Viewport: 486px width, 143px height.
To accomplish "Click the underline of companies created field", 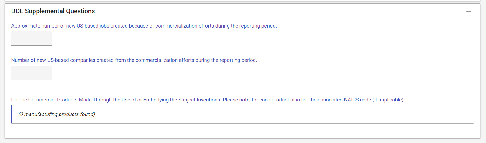I will [32, 80].
